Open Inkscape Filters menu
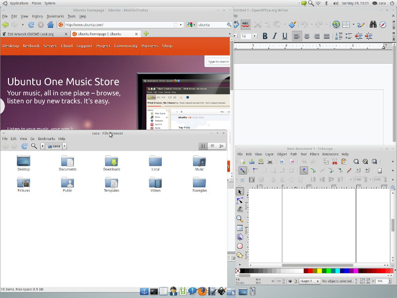This screenshot has width=397, height=298. [x=315, y=154]
